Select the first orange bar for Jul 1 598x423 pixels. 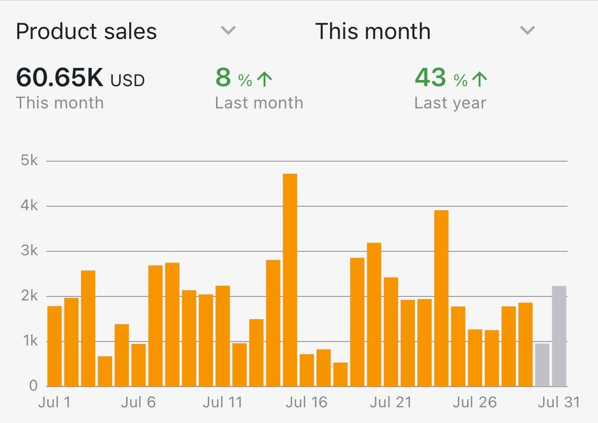pyautogui.click(x=54, y=346)
